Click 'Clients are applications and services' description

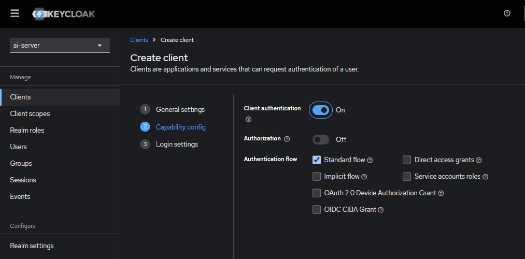point(245,69)
